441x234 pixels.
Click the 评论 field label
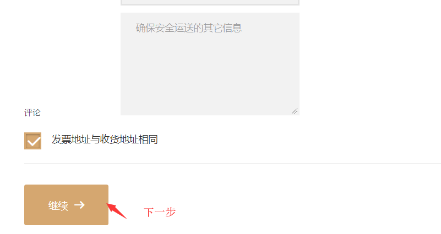(32, 113)
